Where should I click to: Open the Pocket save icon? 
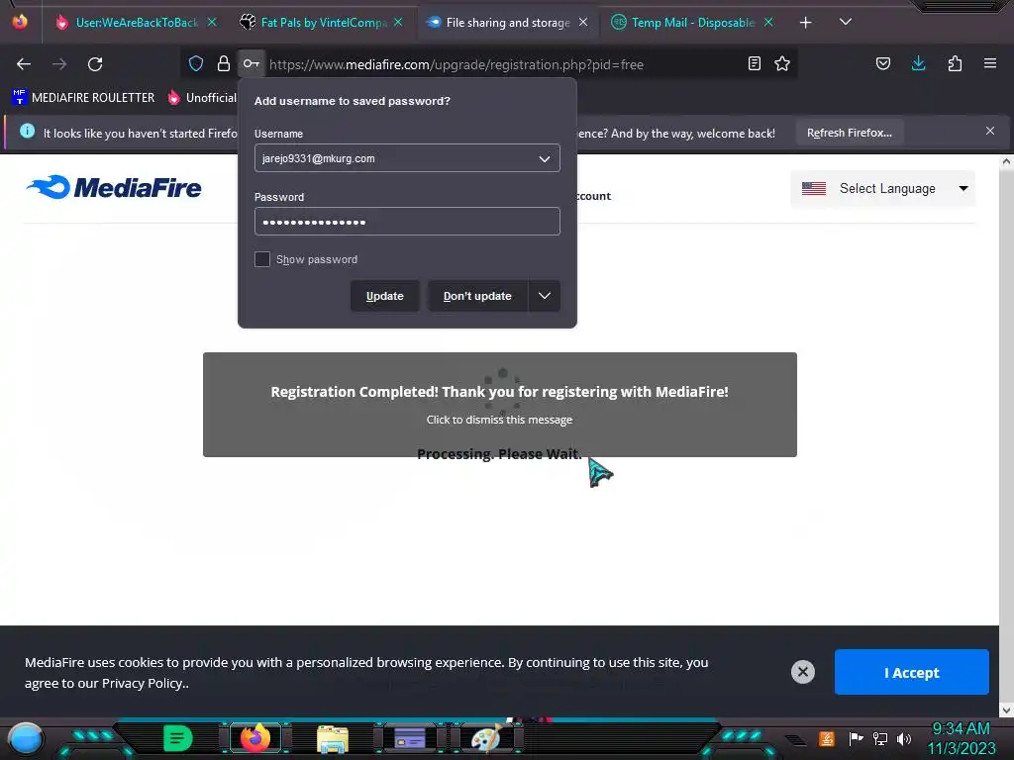click(883, 63)
